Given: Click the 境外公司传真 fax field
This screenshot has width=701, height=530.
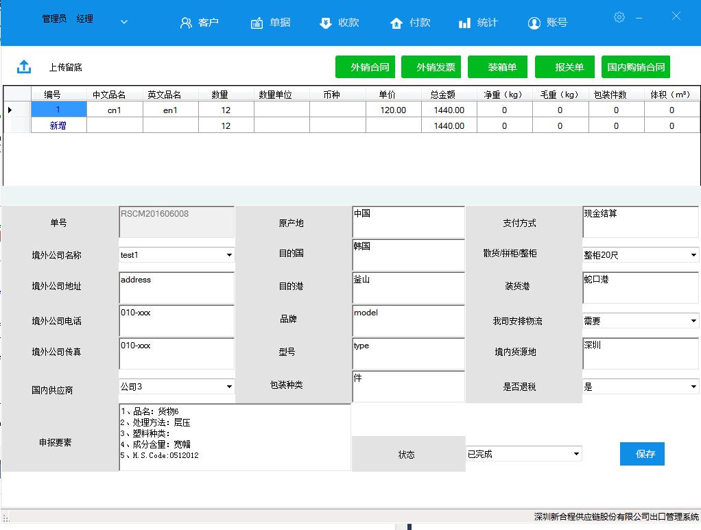Looking at the screenshot, I should [176, 354].
